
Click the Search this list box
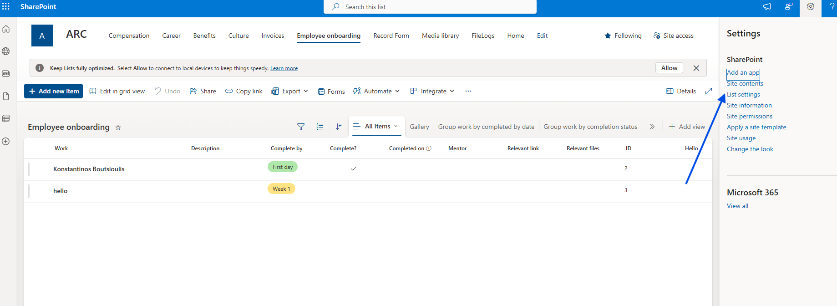(430, 7)
